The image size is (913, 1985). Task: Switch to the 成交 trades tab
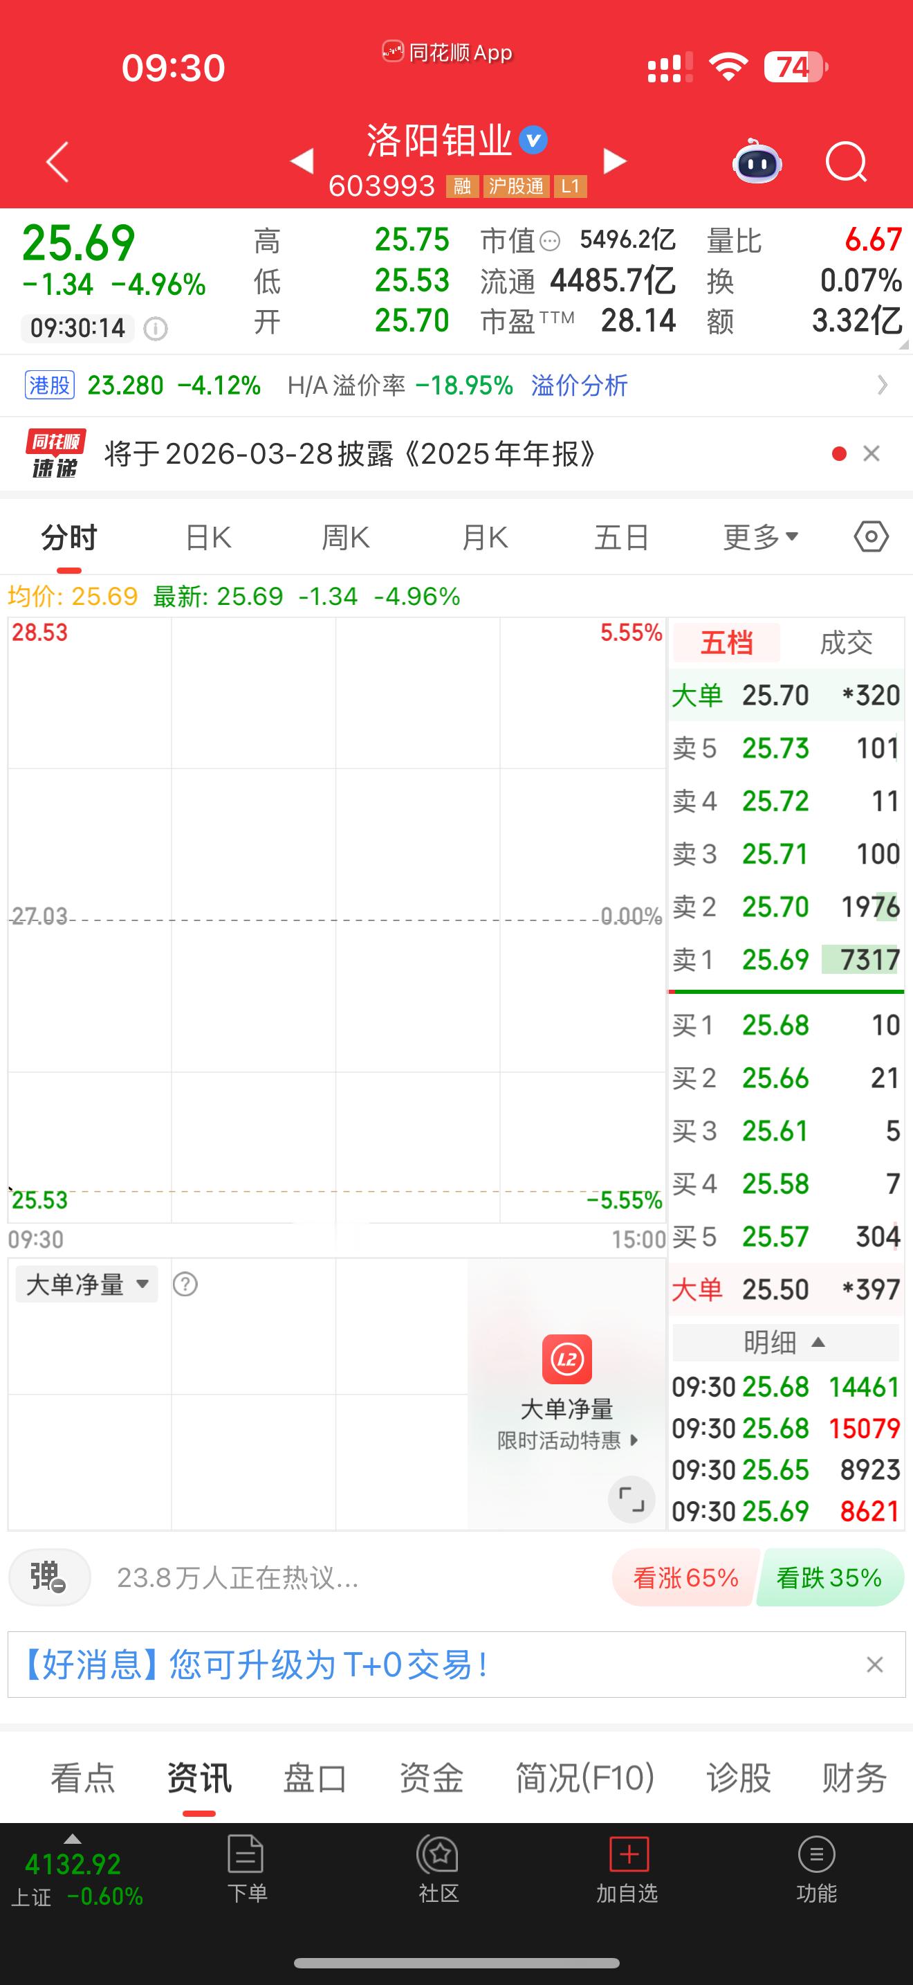click(846, 643)
